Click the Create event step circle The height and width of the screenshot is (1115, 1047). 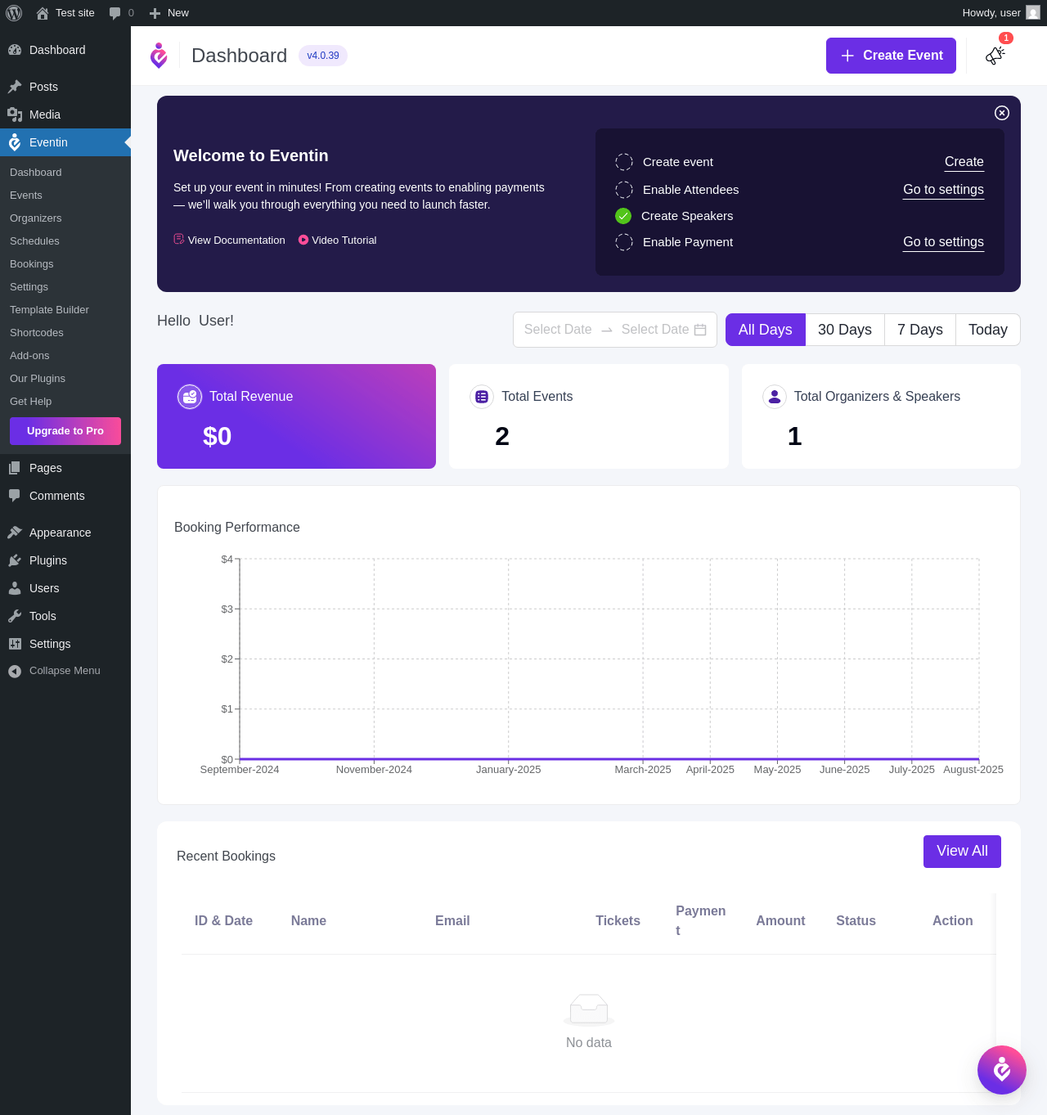pyautogui.click(x=624, y=162)
